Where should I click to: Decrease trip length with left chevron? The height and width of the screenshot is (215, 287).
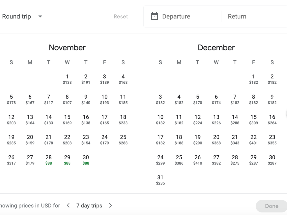[x=68, y=205]
